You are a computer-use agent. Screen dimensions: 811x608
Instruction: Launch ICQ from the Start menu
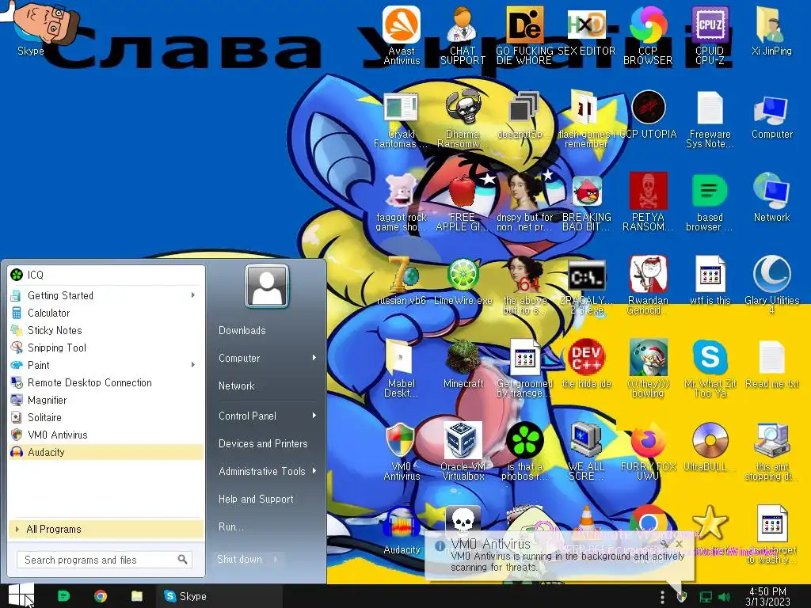pos(106,275)
